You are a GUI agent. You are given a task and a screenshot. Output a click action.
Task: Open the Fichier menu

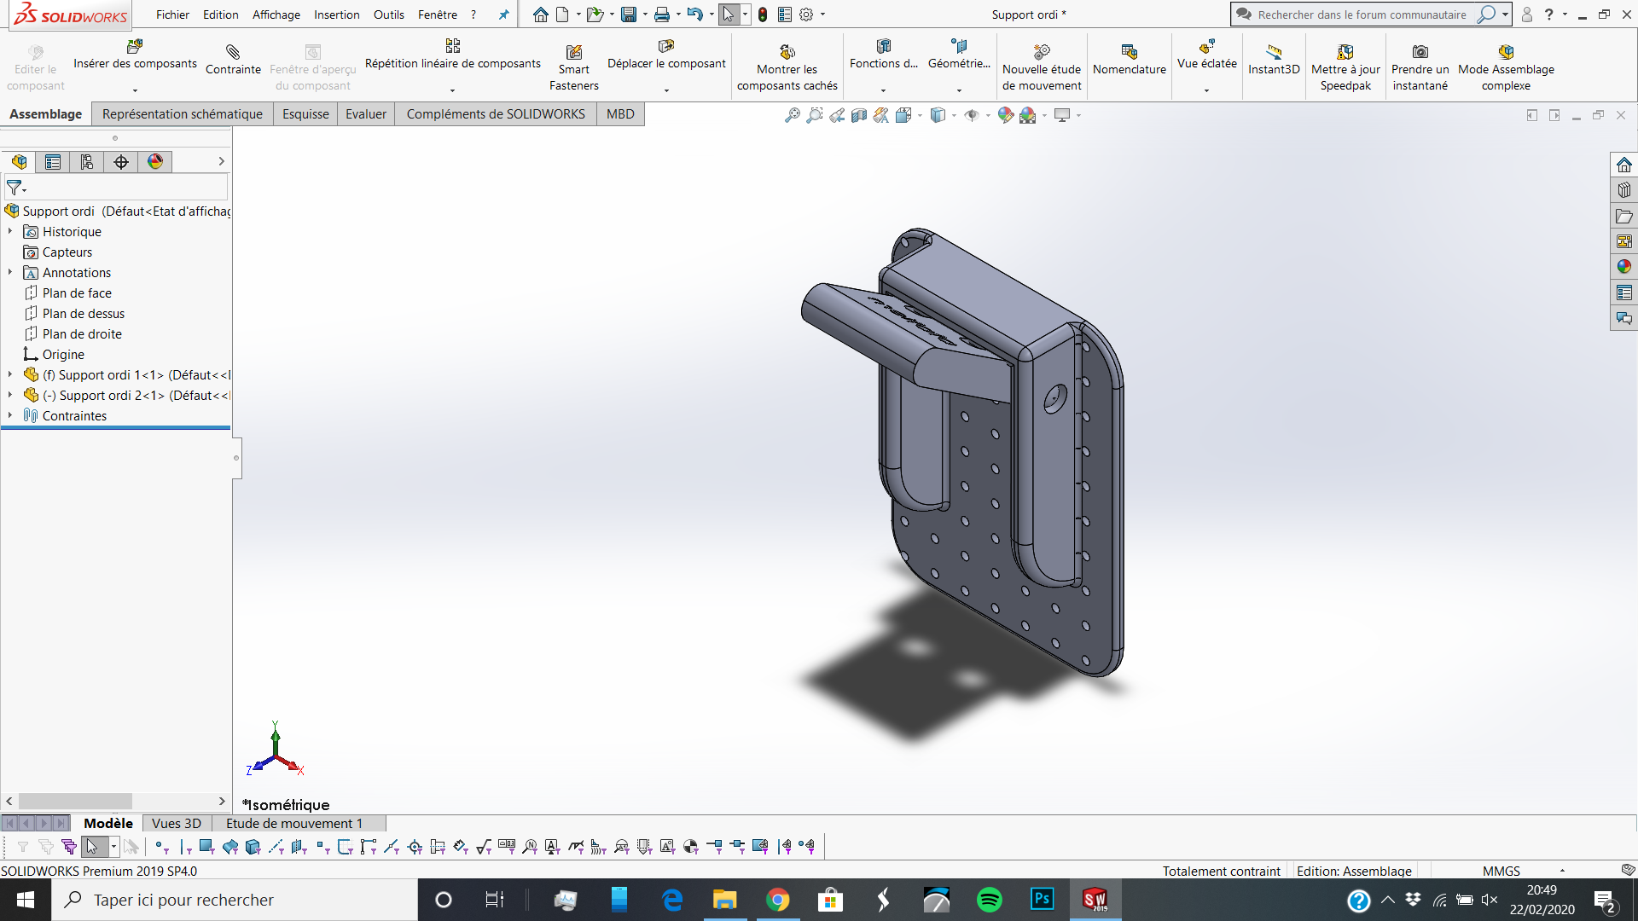click(x=172, y=14)
